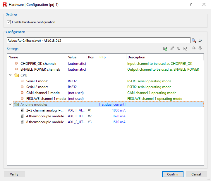Viewport: 211px width, 181px height.
Task: Click the icon beside Serial 1 mode
Action: pyautogui.click(x=22, y=81)
